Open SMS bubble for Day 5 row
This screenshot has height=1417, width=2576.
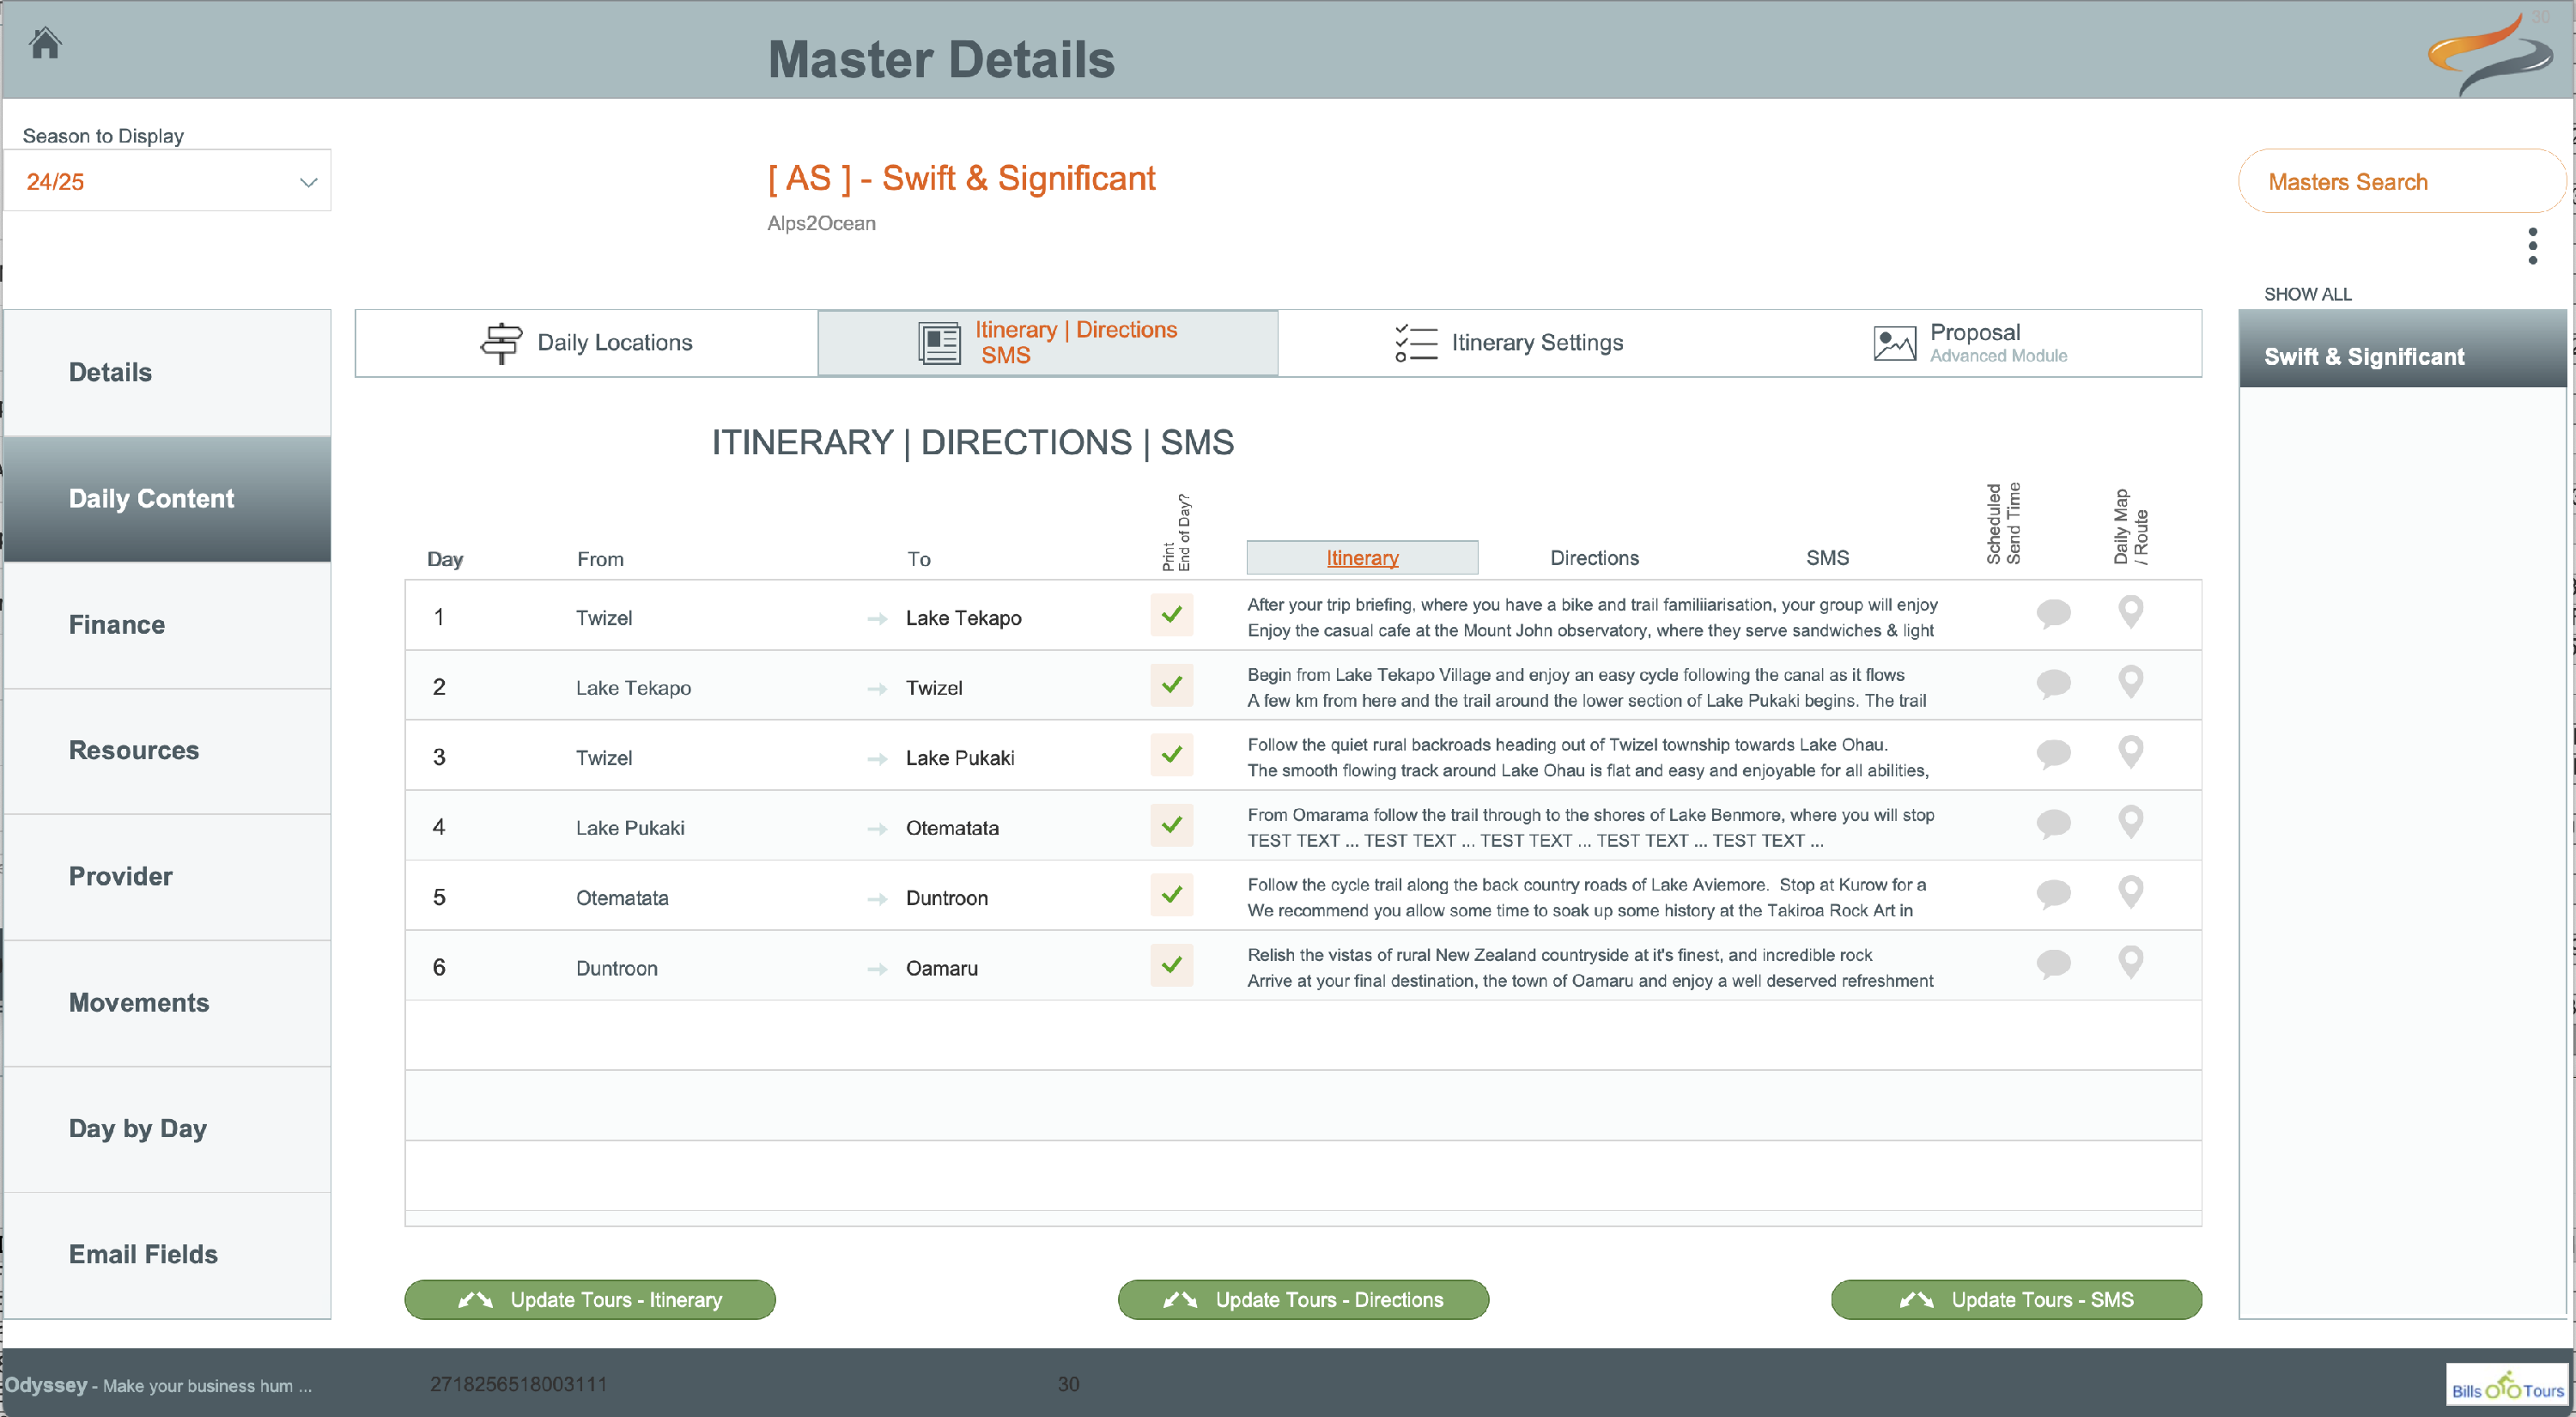click(x=2053, y=893)
